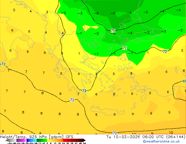Click the '75' height contour label
Image resolution: width=186 pixels, height=144 pixels.
113,31
